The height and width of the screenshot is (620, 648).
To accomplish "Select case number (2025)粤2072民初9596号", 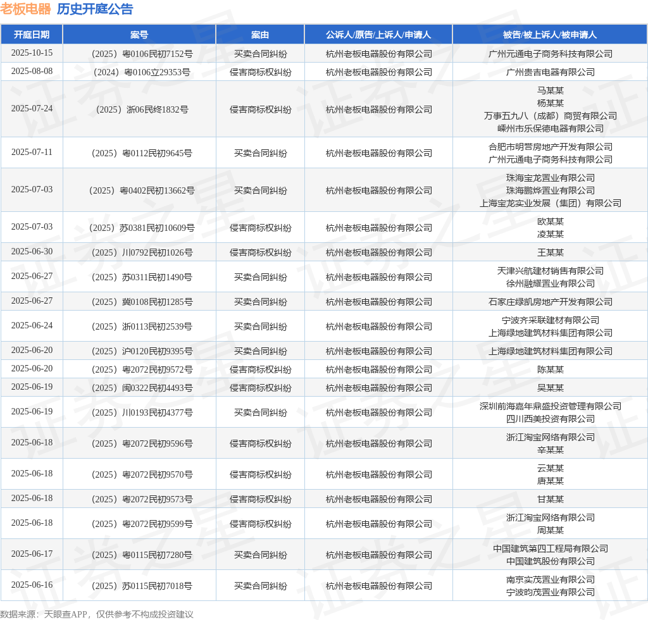I will [x=142, y=443].
